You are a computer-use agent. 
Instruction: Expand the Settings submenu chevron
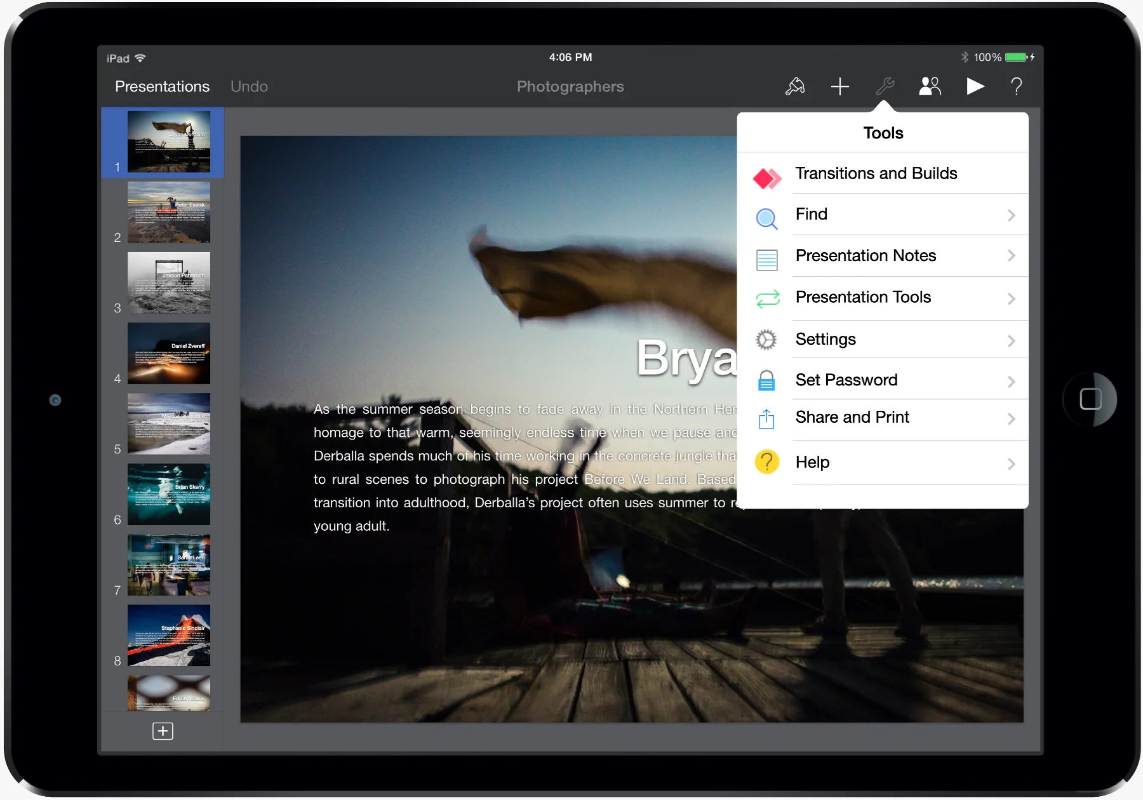pos(1011,341)
